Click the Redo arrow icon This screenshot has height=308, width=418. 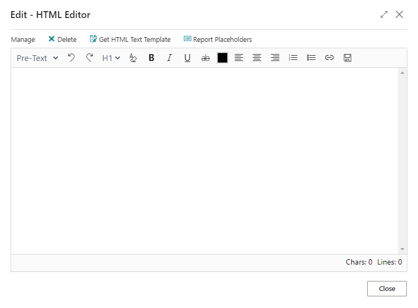coord(90,58)
